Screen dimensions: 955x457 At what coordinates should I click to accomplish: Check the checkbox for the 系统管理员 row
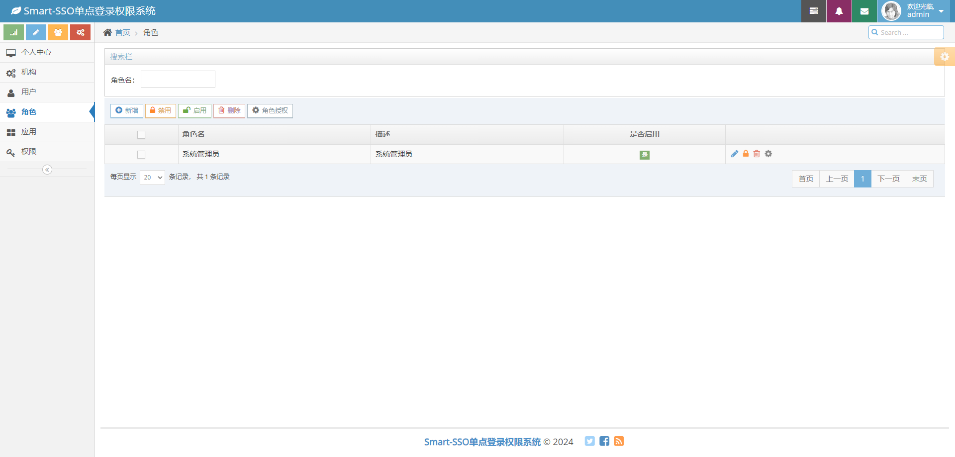[x=141, y=154]
